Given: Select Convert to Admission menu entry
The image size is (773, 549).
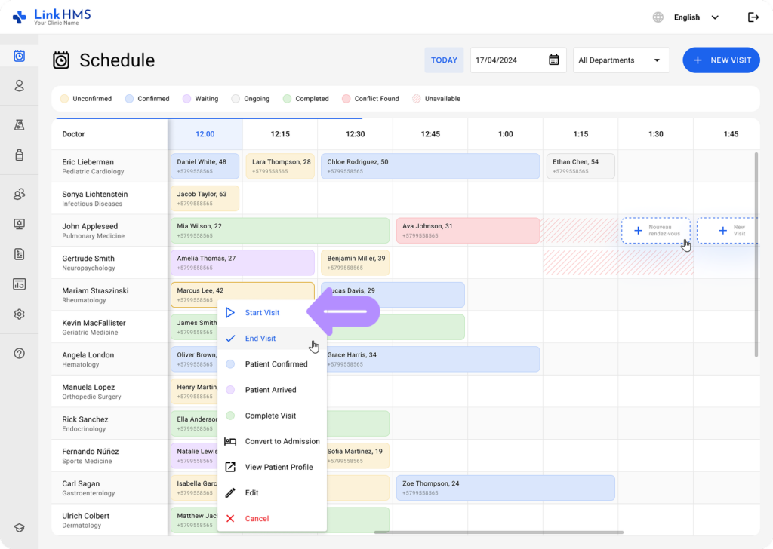Looking at the screenshot, I should pyautogui.click(x=272, y=441).
